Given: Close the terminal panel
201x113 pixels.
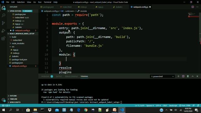Looking at the screenshot, I should [197, 76].
